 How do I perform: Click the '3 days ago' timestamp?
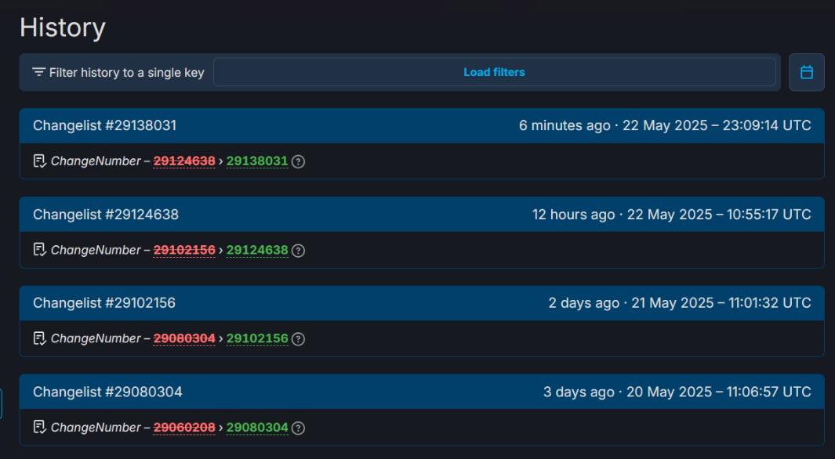click(579, 392)
